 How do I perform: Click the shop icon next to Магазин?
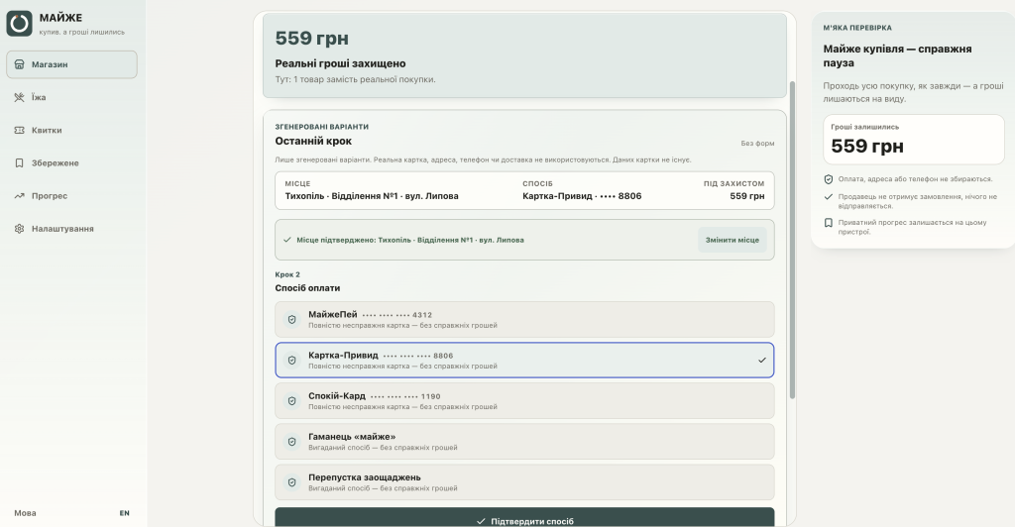[x=20, y=64]
